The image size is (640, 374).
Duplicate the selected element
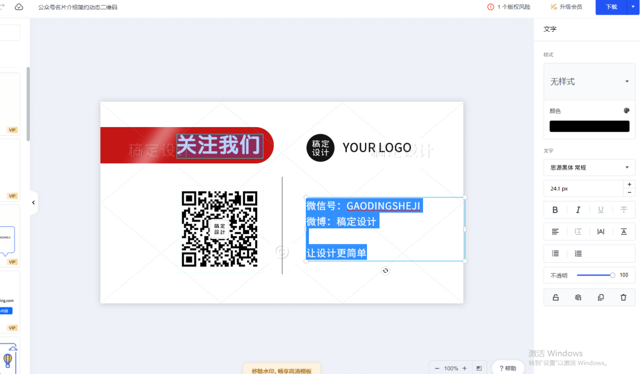coord(601,298)
